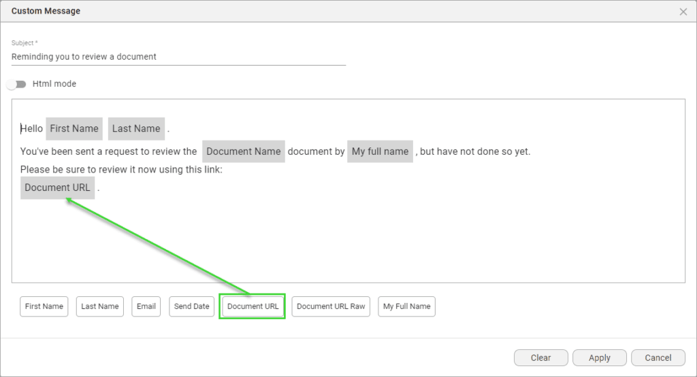
Task: Select the First Name placeholder in message body
Action: (x=74, y=128)
